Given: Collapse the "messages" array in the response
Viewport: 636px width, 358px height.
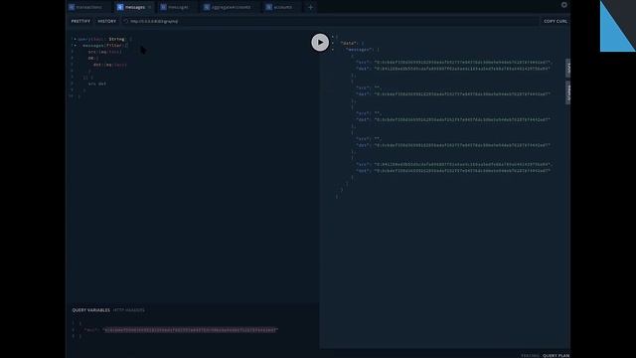Looking at the screenshot, I should (333, 50).
